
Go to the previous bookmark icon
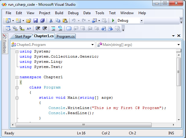tap(76, 28)
